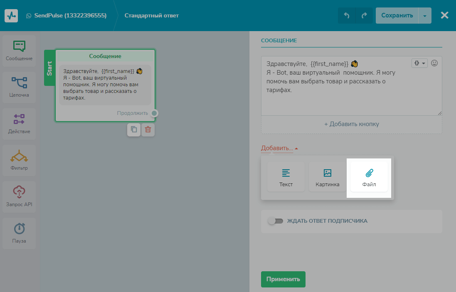
Task: Duplicate the message block with copy icon
Action: (134, 130)
